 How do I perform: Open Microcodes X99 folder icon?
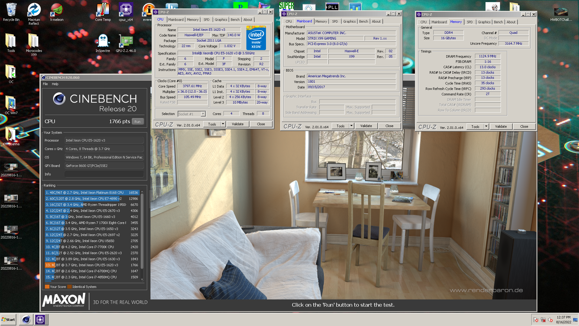34,45
